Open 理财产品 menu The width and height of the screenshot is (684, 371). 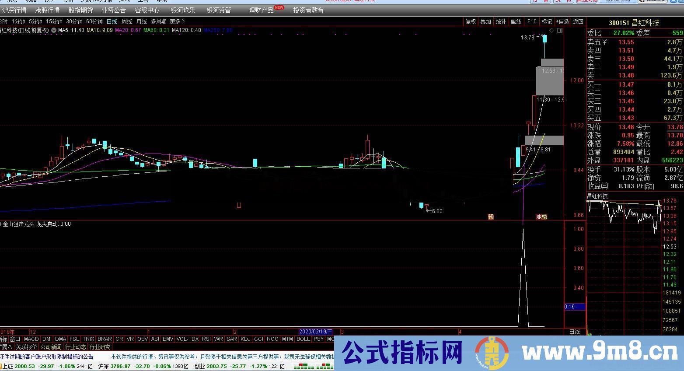(262, 10)
